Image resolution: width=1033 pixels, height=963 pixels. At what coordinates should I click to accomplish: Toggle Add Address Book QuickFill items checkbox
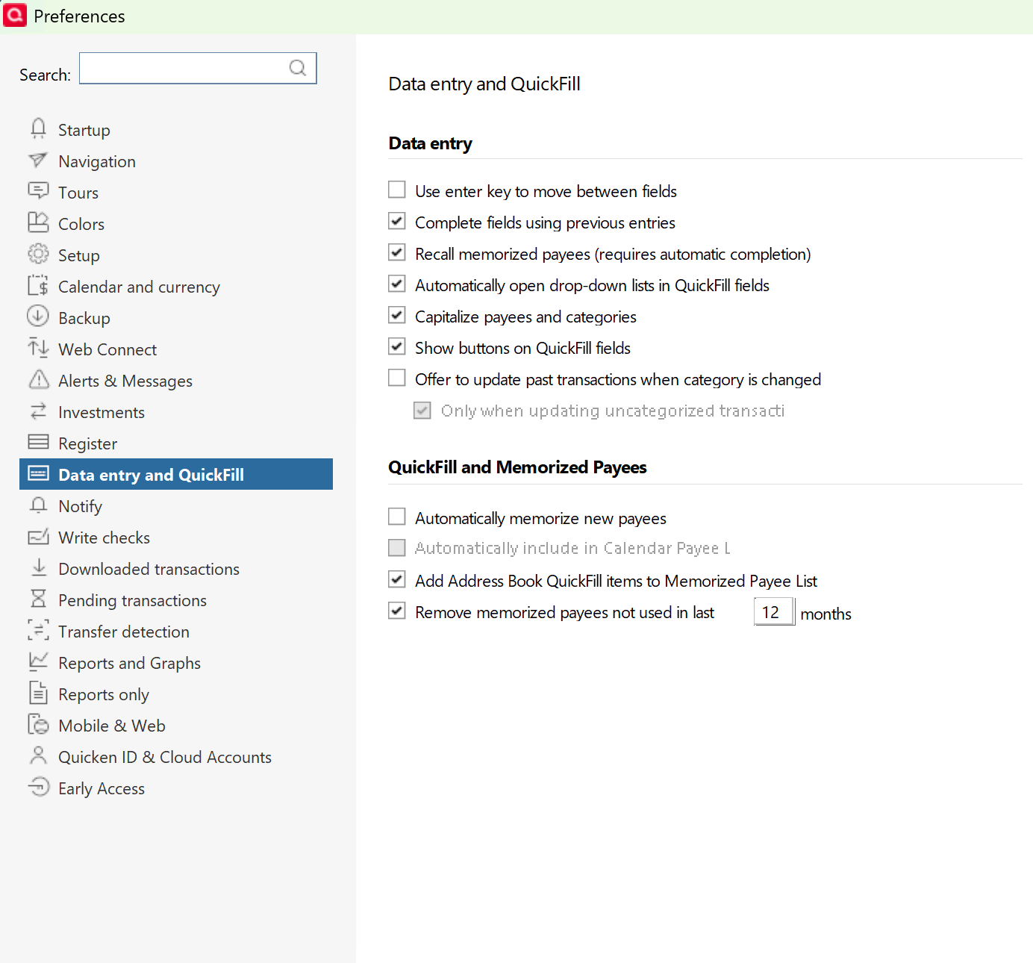coord(397,579)
